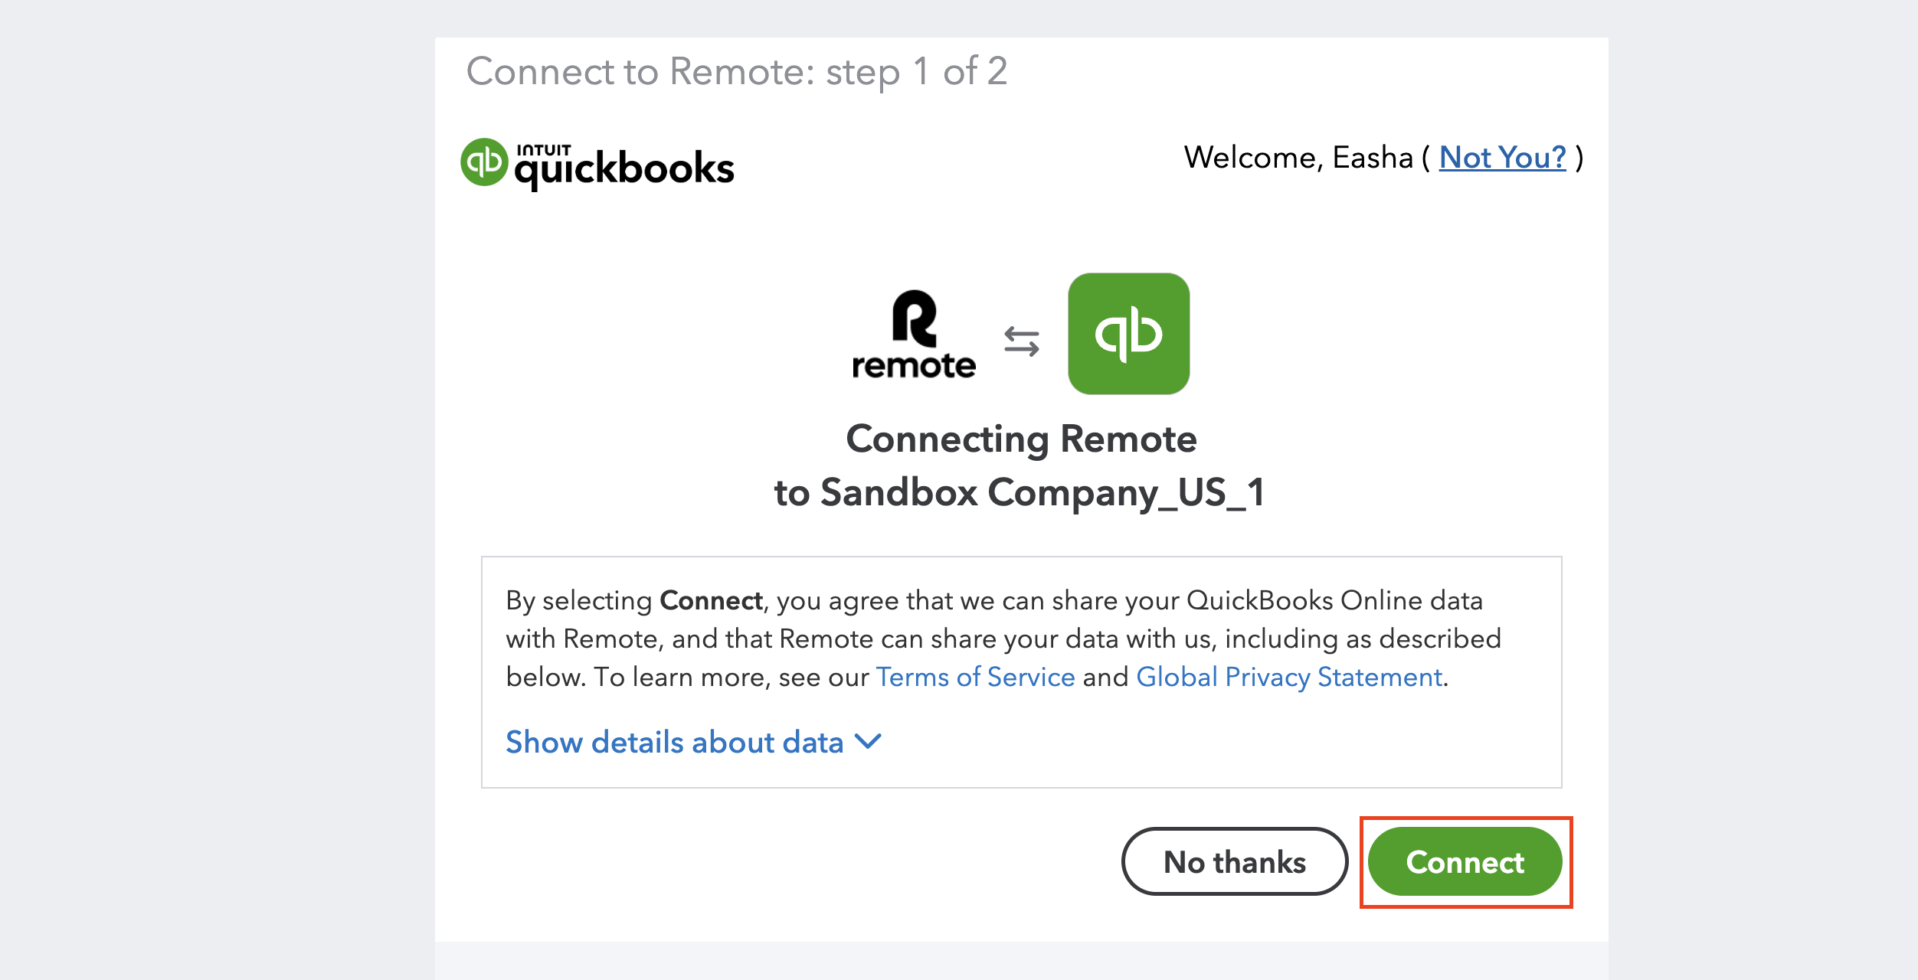The width and height of the screenshot is (1918, 980).
Task: Click the two-way sync arrows icon
Action: click(x=1022, y=341)
